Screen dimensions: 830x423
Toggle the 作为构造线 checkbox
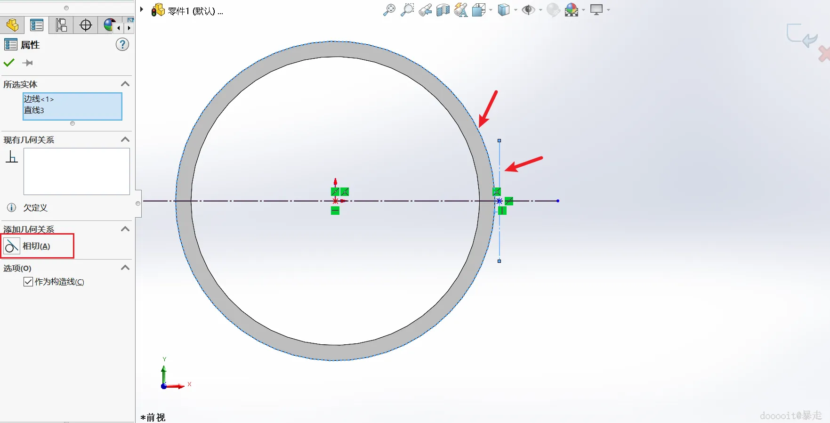point(28,282)
